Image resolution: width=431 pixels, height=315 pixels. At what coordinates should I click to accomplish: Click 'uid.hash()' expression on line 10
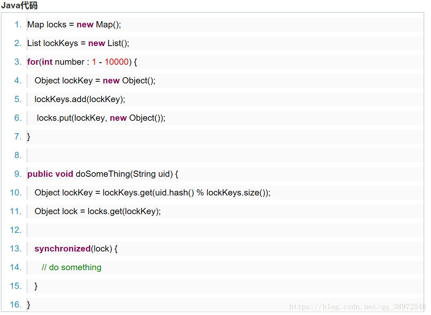175,193
